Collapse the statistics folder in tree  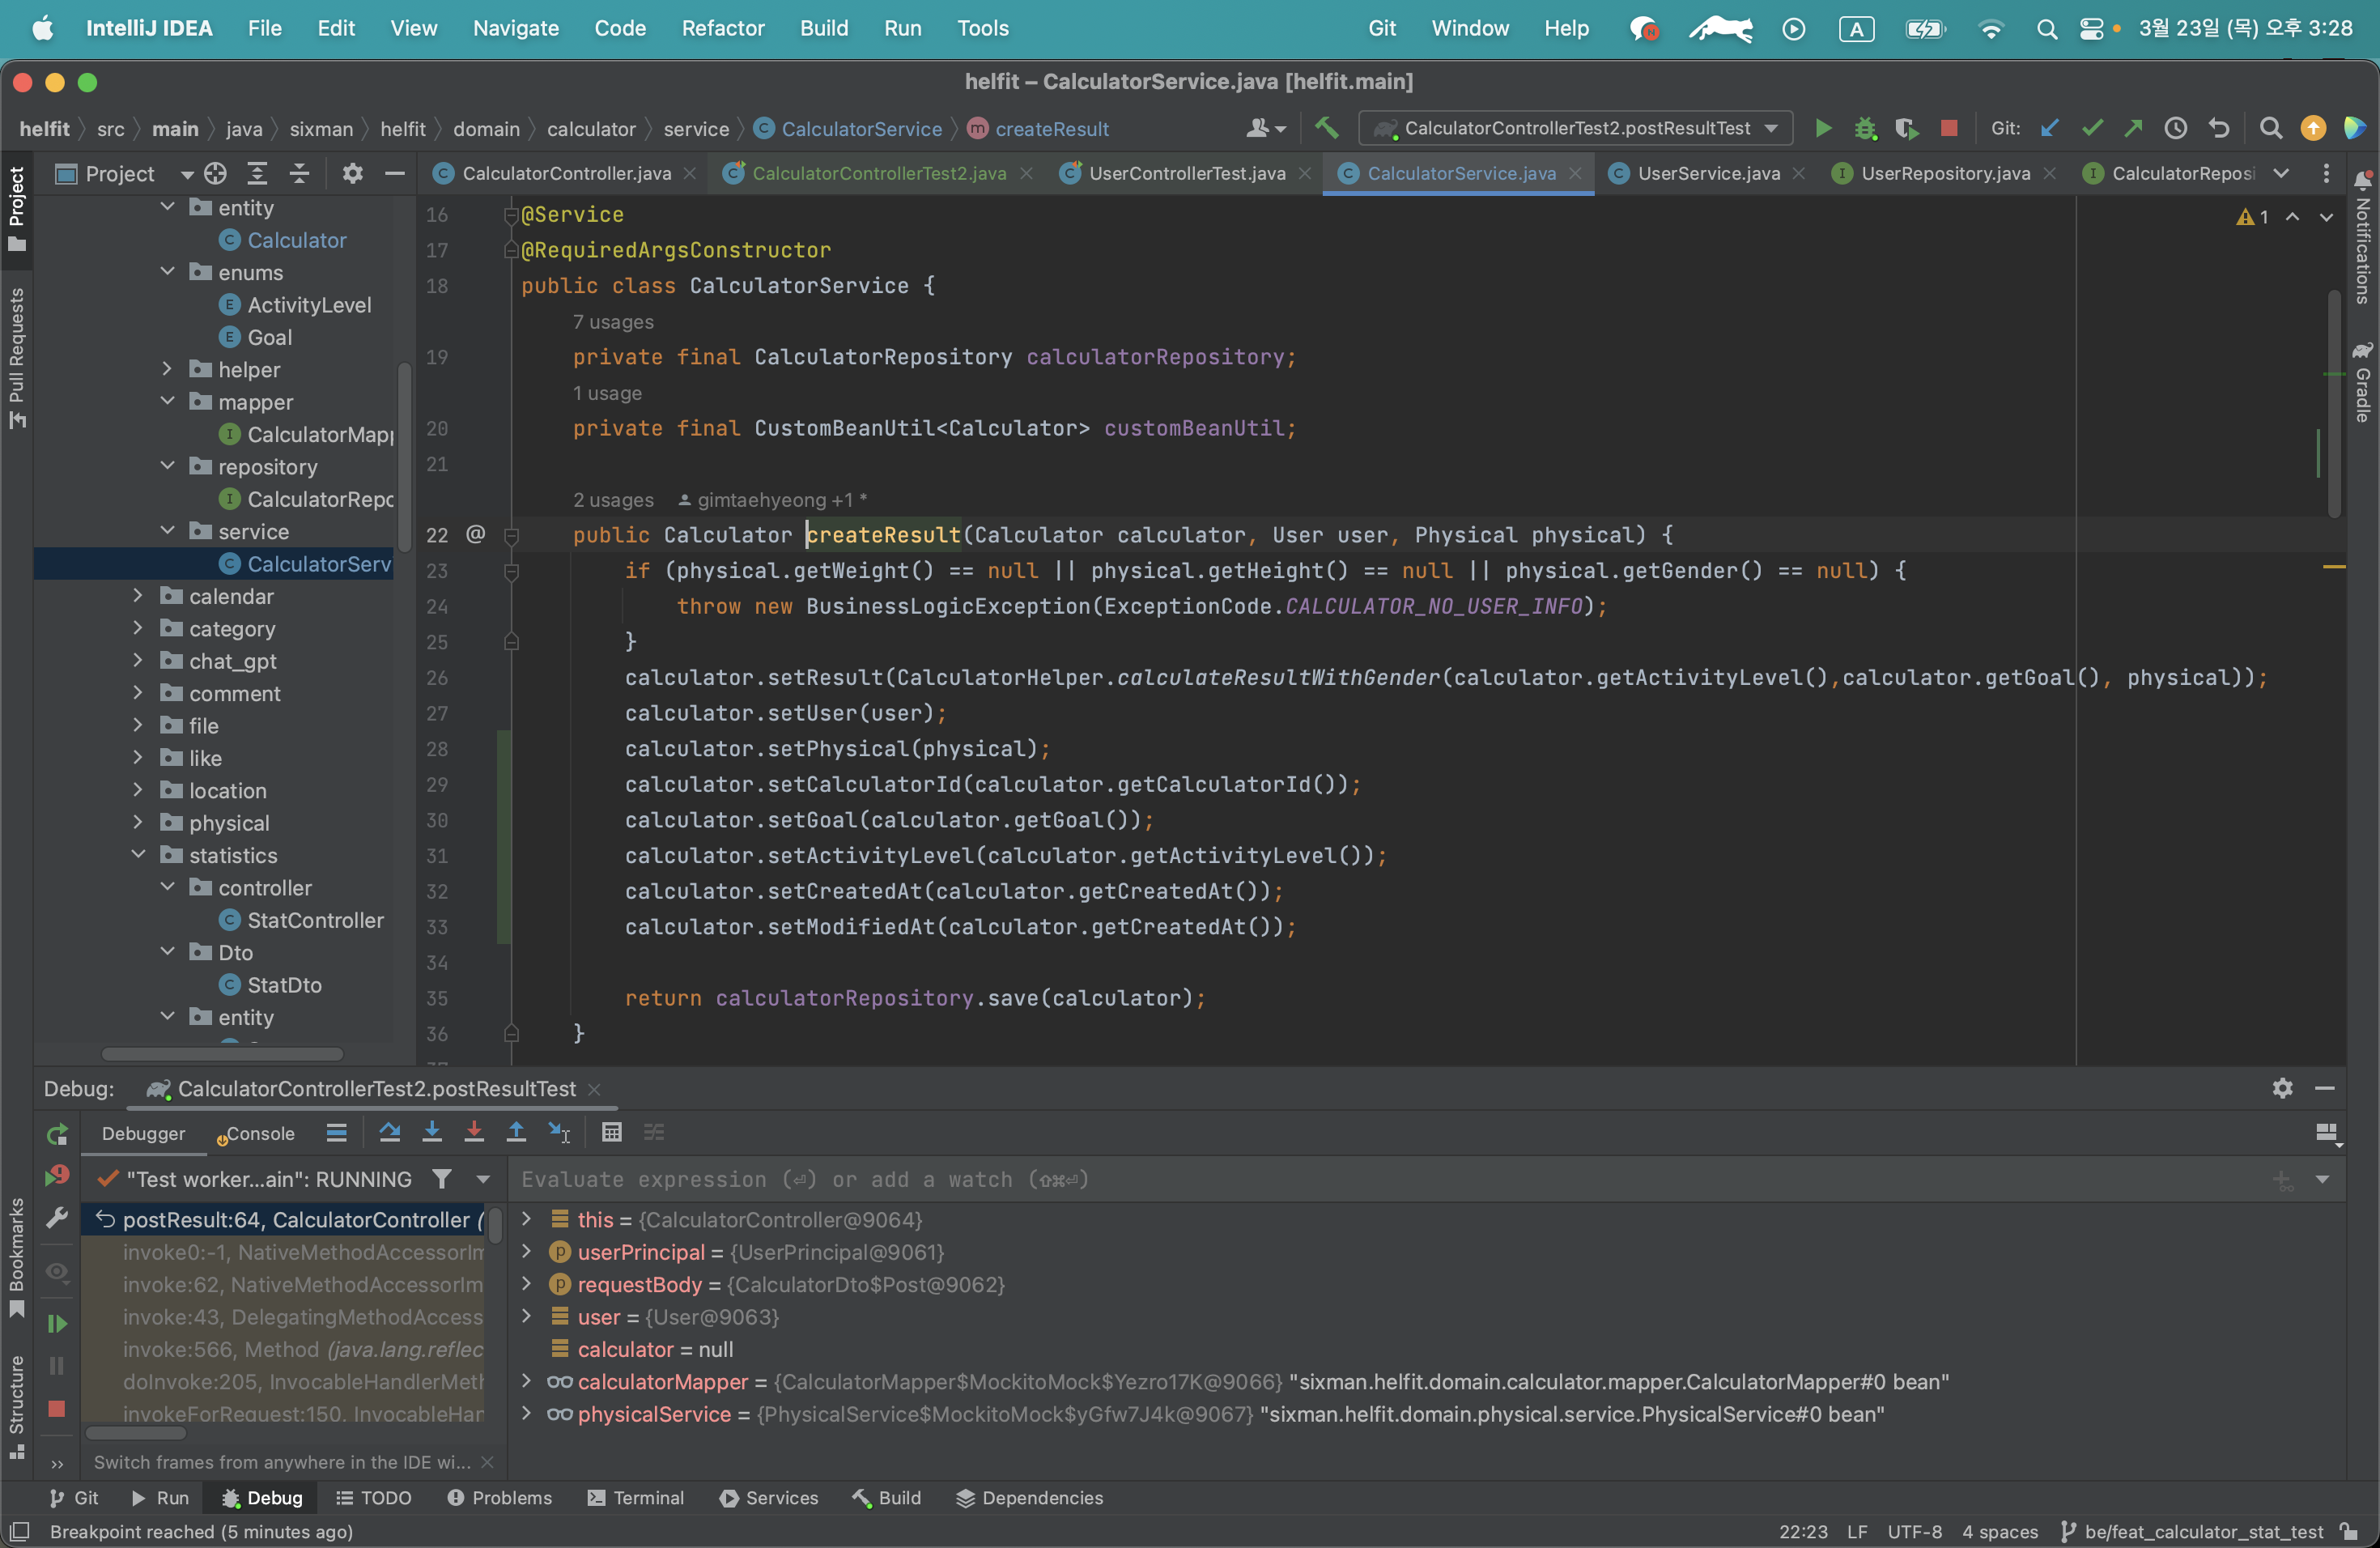coord(139,855)
